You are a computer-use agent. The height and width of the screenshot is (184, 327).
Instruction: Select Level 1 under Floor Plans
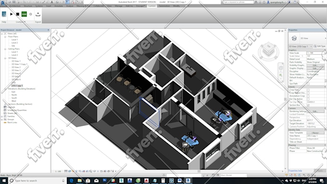tap(14, 39)
